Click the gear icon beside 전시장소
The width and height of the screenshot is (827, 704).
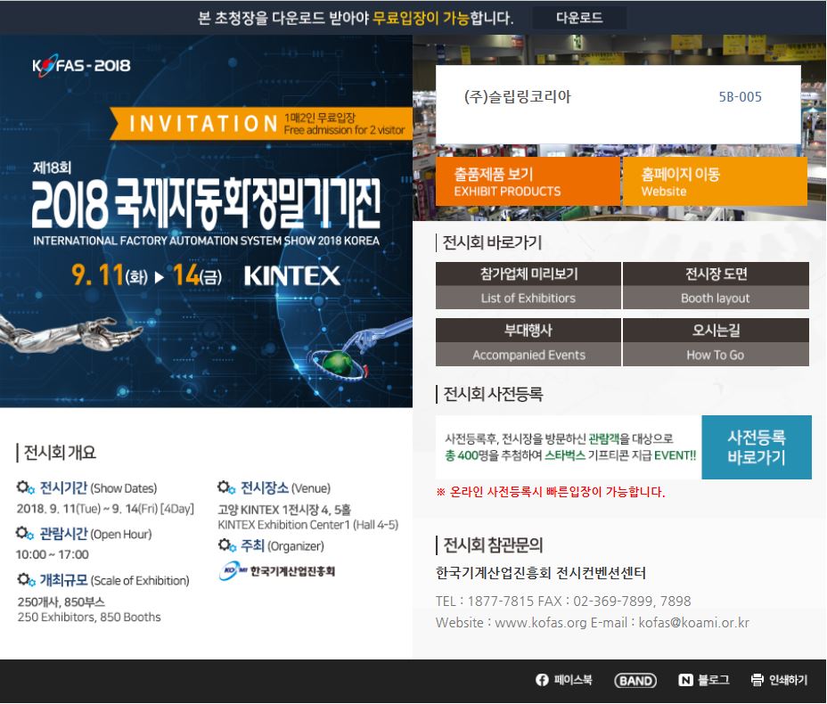(226, 487)
